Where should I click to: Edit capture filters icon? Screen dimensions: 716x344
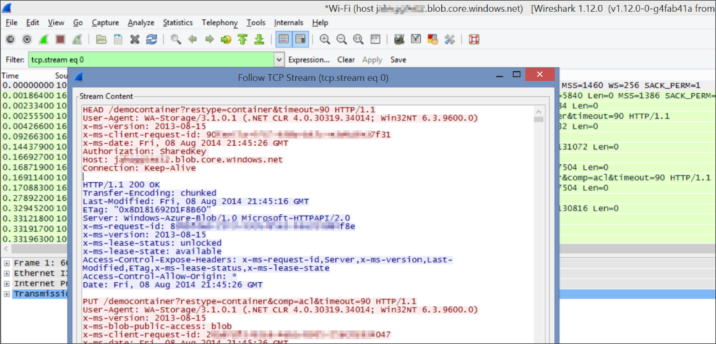(399, 40)
